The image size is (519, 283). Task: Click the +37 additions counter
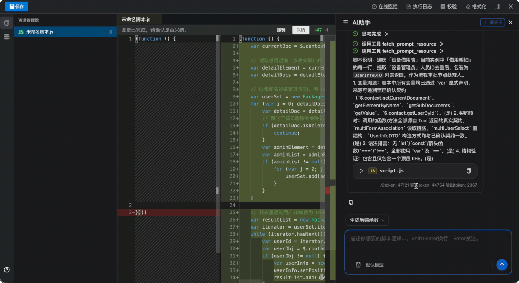(x=318, y=30)
